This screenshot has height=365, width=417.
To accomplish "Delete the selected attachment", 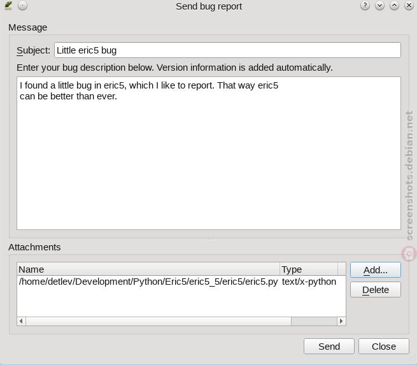I will pyautogui.click(x=375, y=290).
